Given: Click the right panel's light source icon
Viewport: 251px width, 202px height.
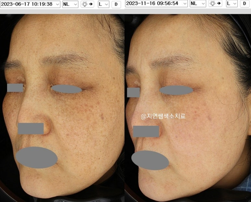Looking at the screenshot, I should pos(215,4).
